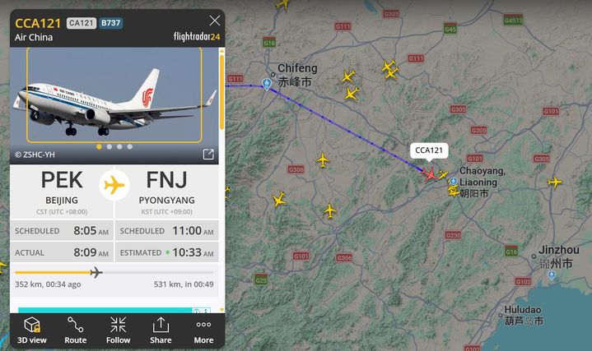Click the flight progress bar plane marker

point(96,272)
